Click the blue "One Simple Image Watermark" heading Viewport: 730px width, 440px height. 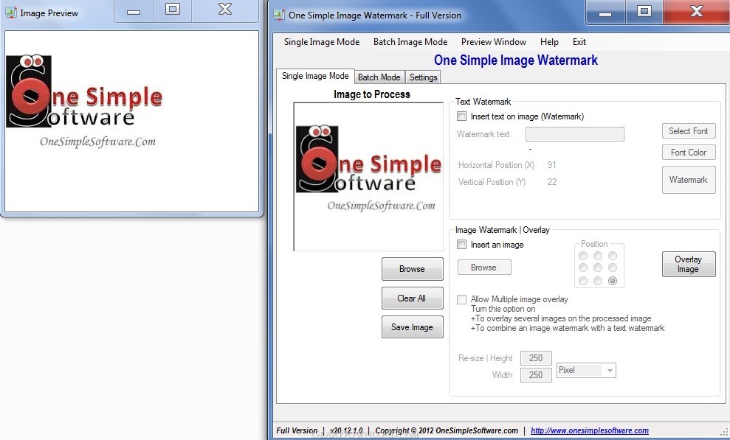pos(516,60)
